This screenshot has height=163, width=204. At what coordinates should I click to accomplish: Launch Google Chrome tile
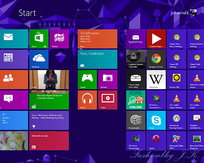(x=156, y=59)
